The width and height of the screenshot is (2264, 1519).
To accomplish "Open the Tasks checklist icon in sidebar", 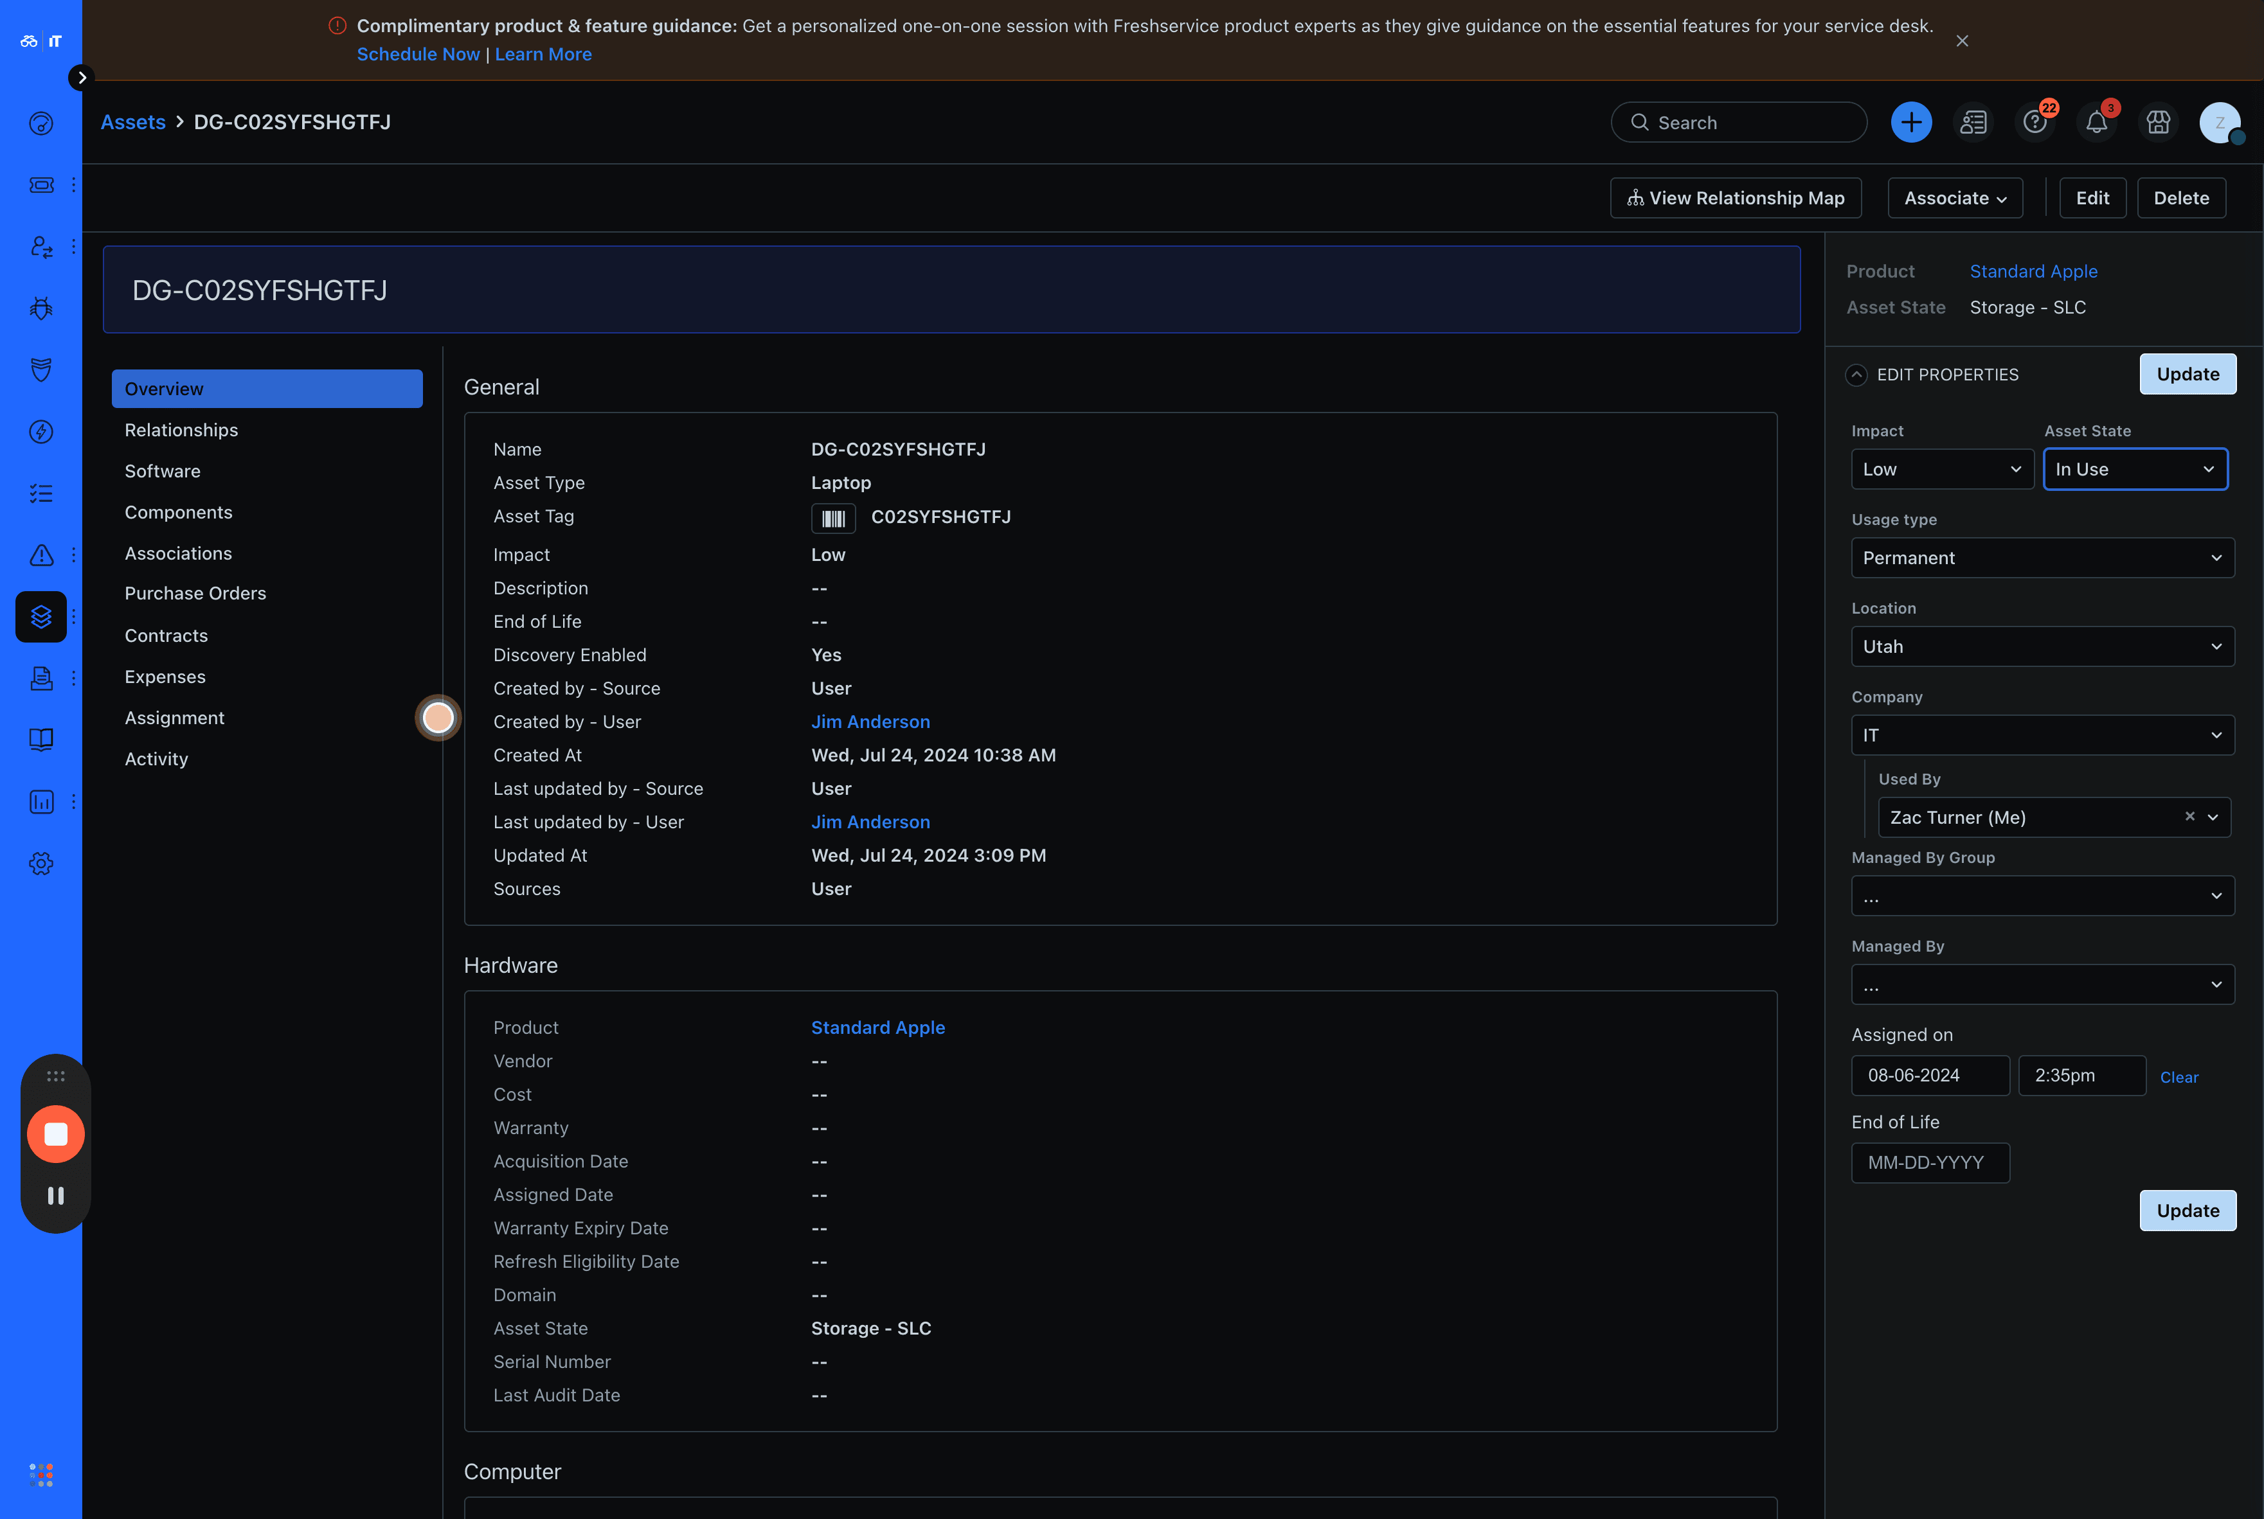I will [x=40, y=493].
